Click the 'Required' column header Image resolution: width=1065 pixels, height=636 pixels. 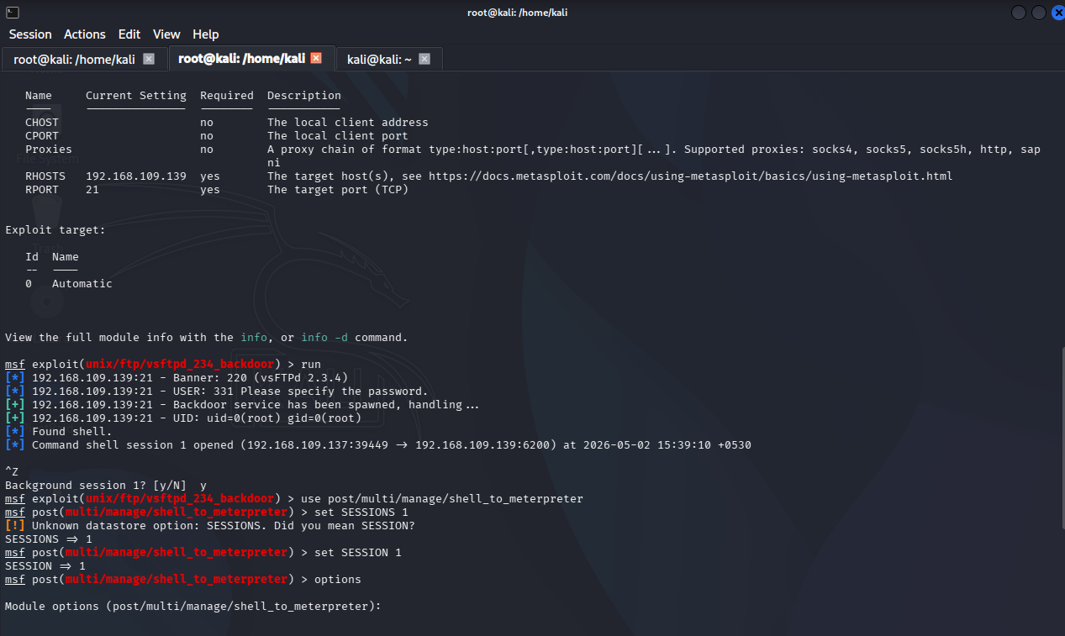click(x=227, y=96)
